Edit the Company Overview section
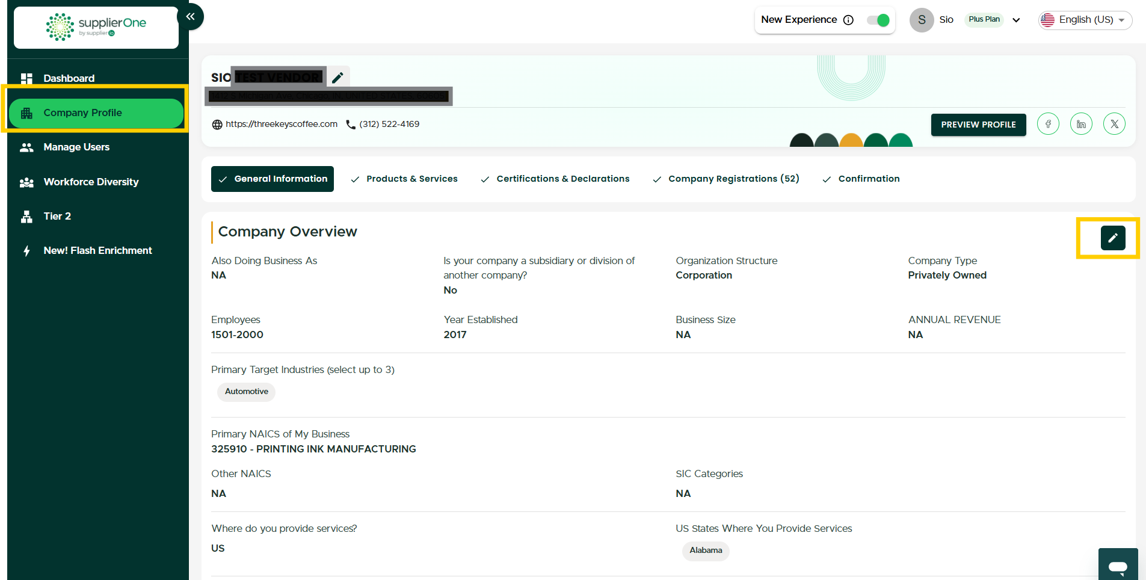This screenshot has height=580, width=1146. click(1112, 238)
